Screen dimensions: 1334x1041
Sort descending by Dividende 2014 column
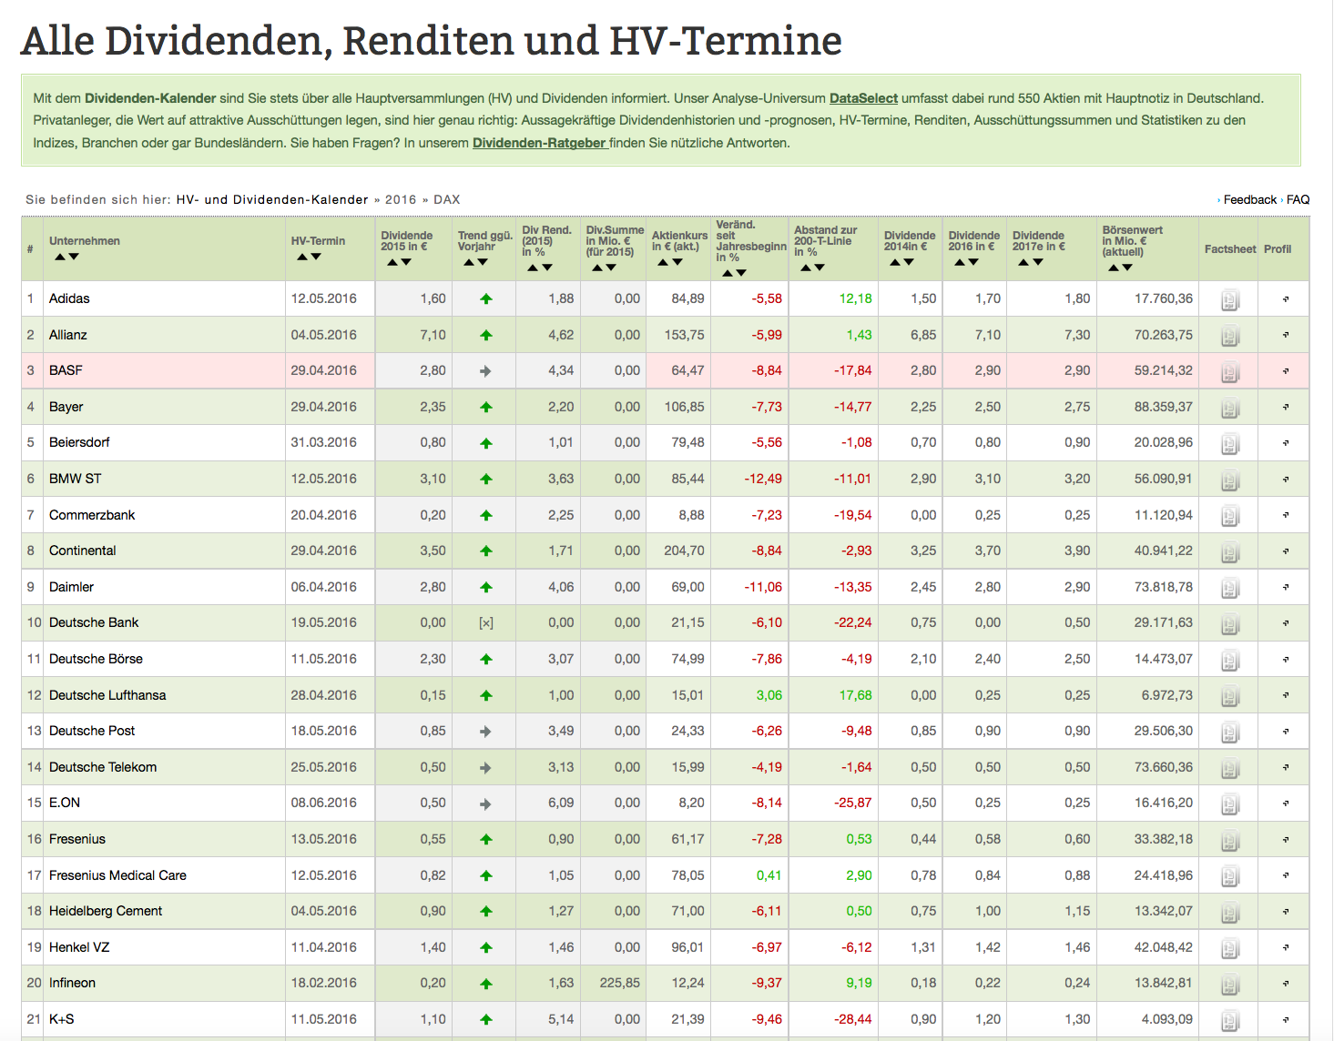coord(909,262)
